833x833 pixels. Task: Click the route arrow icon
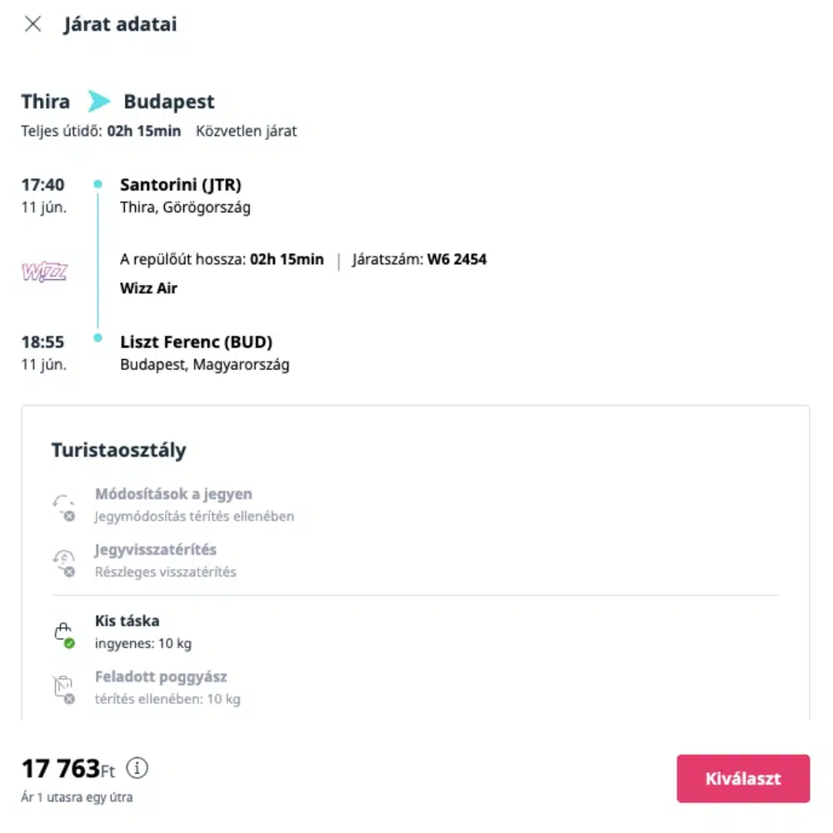[x=99, y=102]
